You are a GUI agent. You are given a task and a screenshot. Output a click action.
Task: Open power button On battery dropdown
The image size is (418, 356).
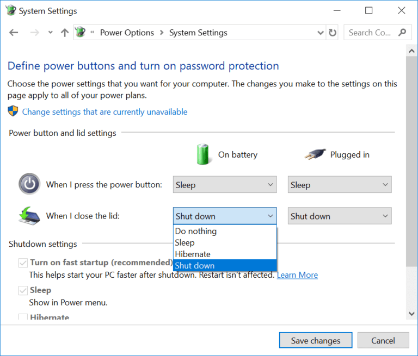click(x=225, y=185)
